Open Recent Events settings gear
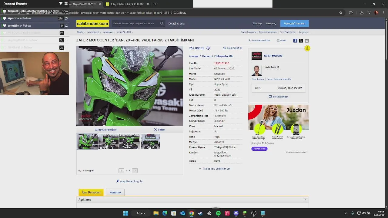The height and width of the screenshot is (218, 388). pyautogui.click(x=66, y=4)
